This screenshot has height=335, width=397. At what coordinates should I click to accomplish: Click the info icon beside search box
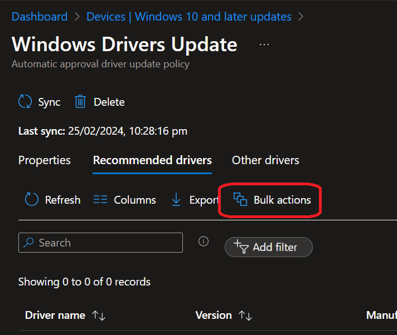[x=204, y=242]
